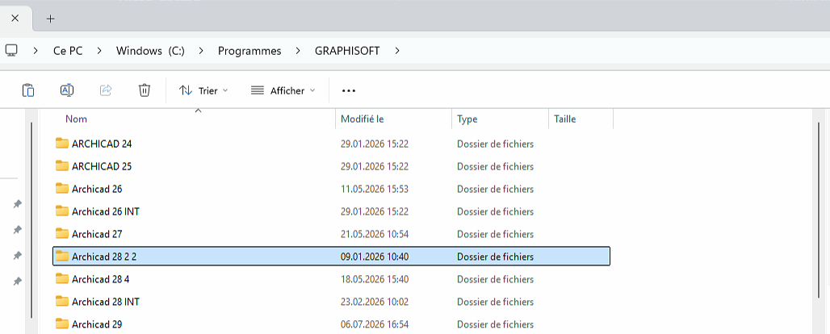Click date 06.07.2026 16:54 of Archicad 29
The image size is (830, 334).
[375, 324]
